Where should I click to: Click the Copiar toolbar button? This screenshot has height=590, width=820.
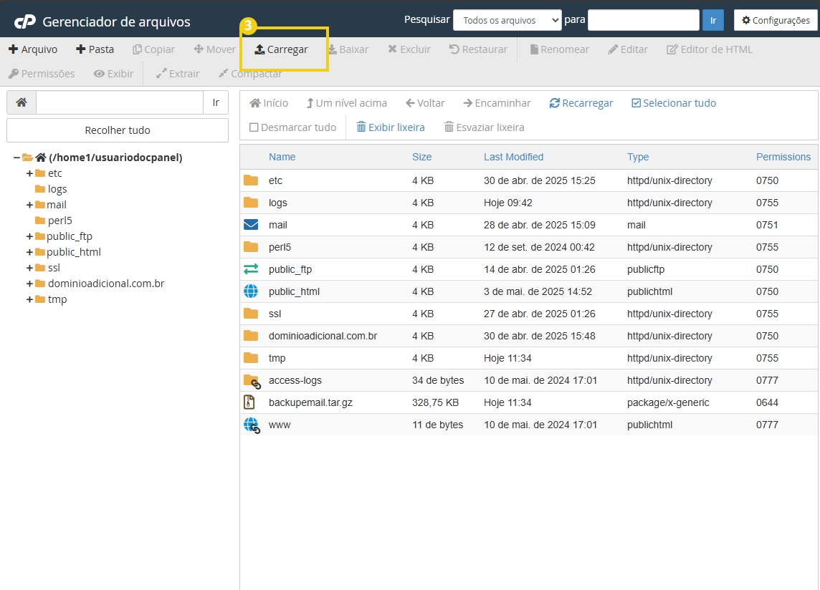153,49
